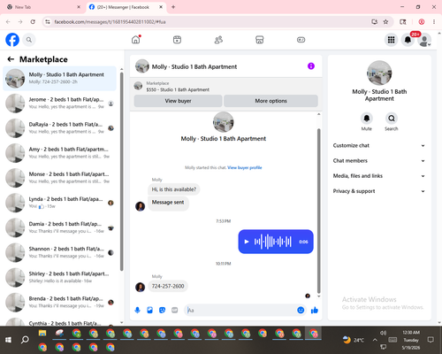The image size is (442, 354).
Task: Click the conversation list scrollbar
Action: point(121,171)
